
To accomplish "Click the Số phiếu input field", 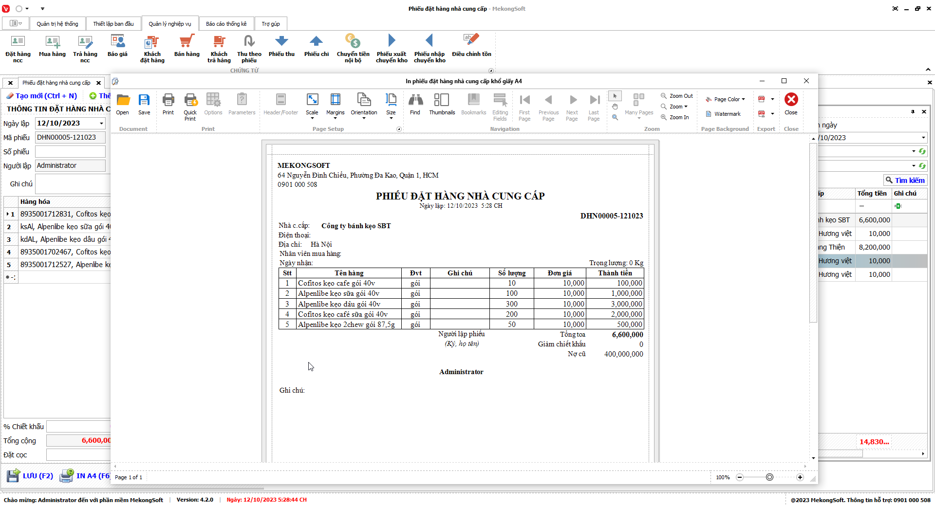I will pyautogui.click(x=70, y=152).
